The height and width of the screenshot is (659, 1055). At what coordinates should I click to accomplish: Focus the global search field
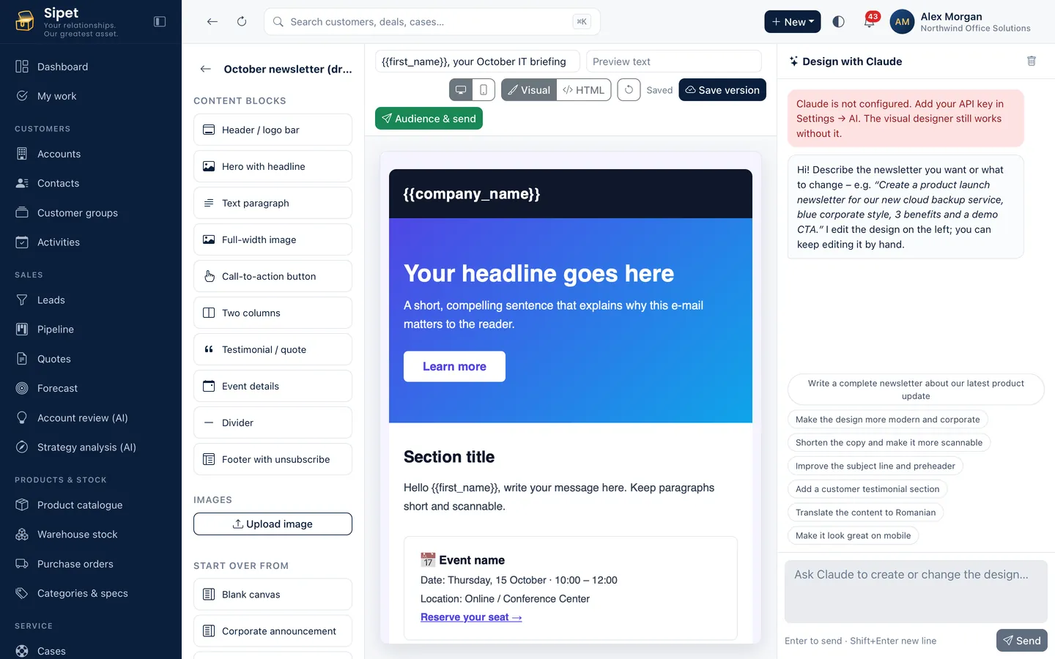[432, 22]
